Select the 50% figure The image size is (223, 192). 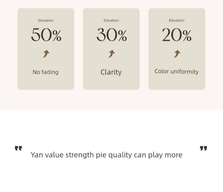pos(46,35)
